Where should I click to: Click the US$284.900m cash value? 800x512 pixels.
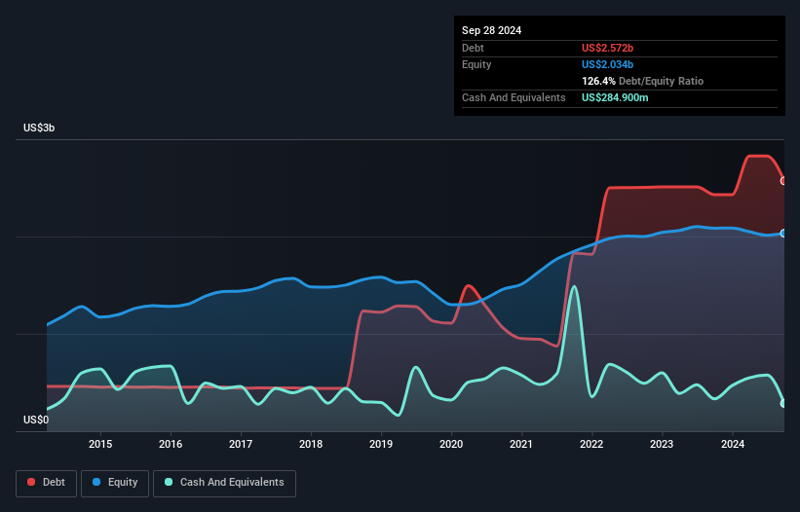pyautogui.click(x=615, y=97)
